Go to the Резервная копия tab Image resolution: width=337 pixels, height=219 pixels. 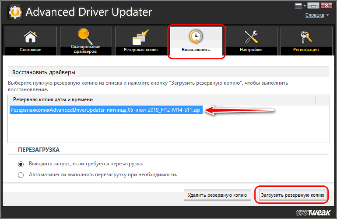(x=141, y=41)
